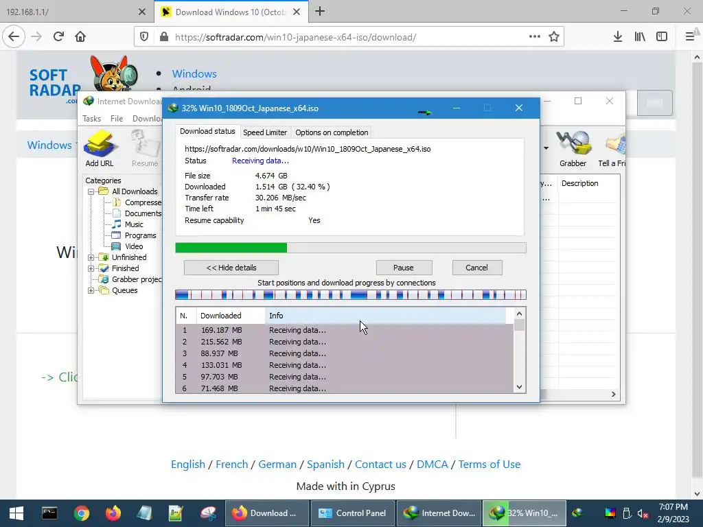Screen dimensions: 703x527
Task: Open the File menu in IDM
Action: click(117, 118)
